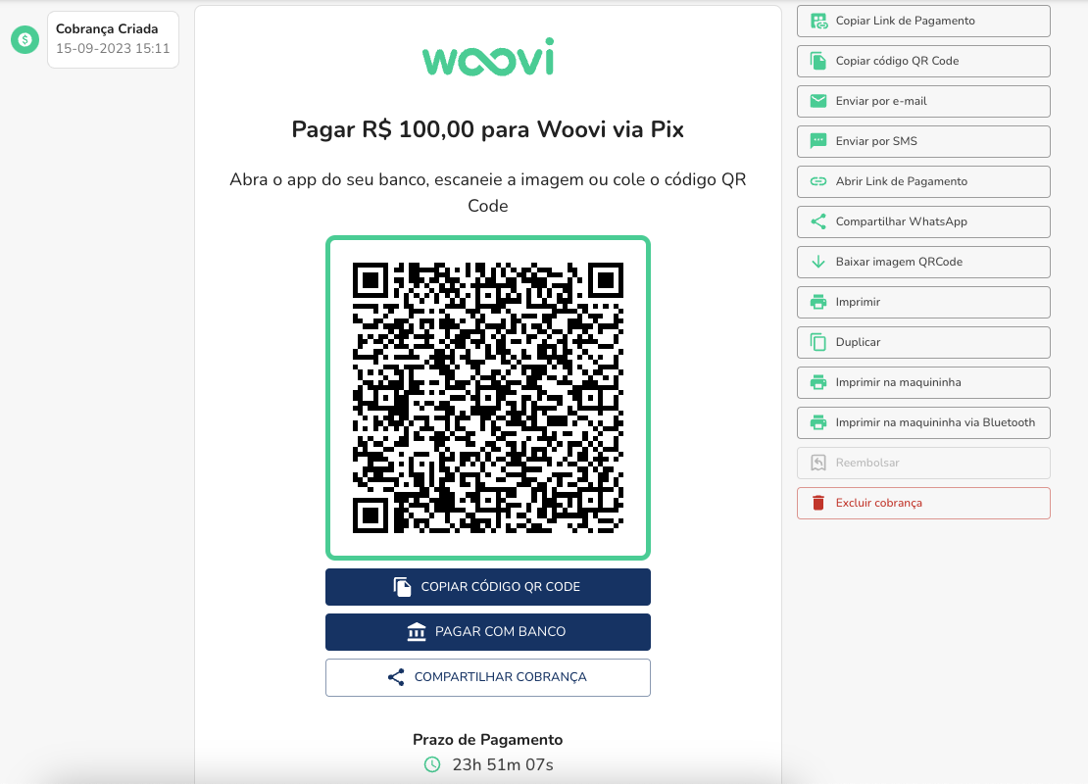Screen dimensions: 1088x784
Task: Click the SMS chat bubble icon
Action: [818, 141]
